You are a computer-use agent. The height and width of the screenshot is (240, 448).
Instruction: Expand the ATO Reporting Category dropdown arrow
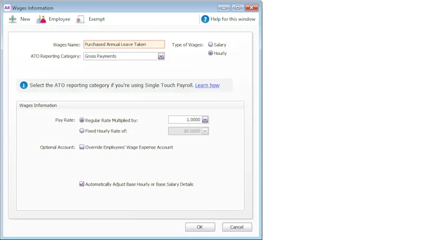coord(161,56)
